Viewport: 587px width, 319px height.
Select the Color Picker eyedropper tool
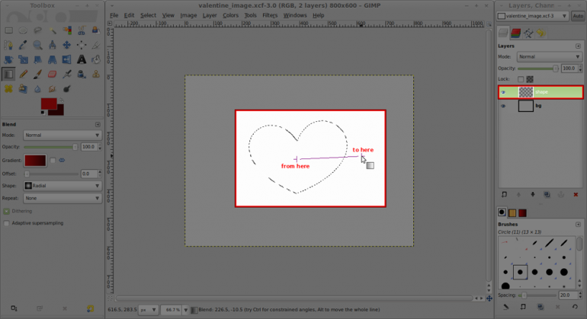[23, 45]
